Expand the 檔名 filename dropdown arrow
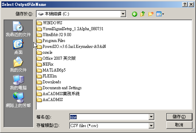The image size is (196, 133). [151, 117]
